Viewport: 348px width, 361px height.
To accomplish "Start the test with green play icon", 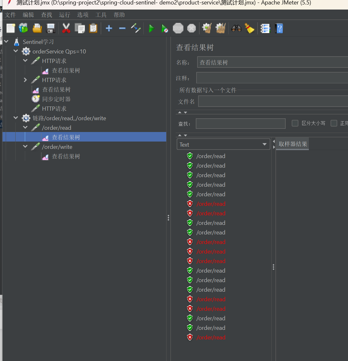I will click(x=152, y=29).
